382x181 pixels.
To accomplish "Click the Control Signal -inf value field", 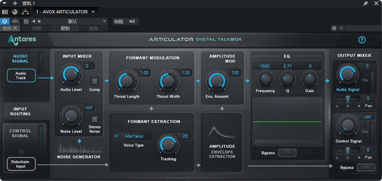I will [x=367, y=117].
